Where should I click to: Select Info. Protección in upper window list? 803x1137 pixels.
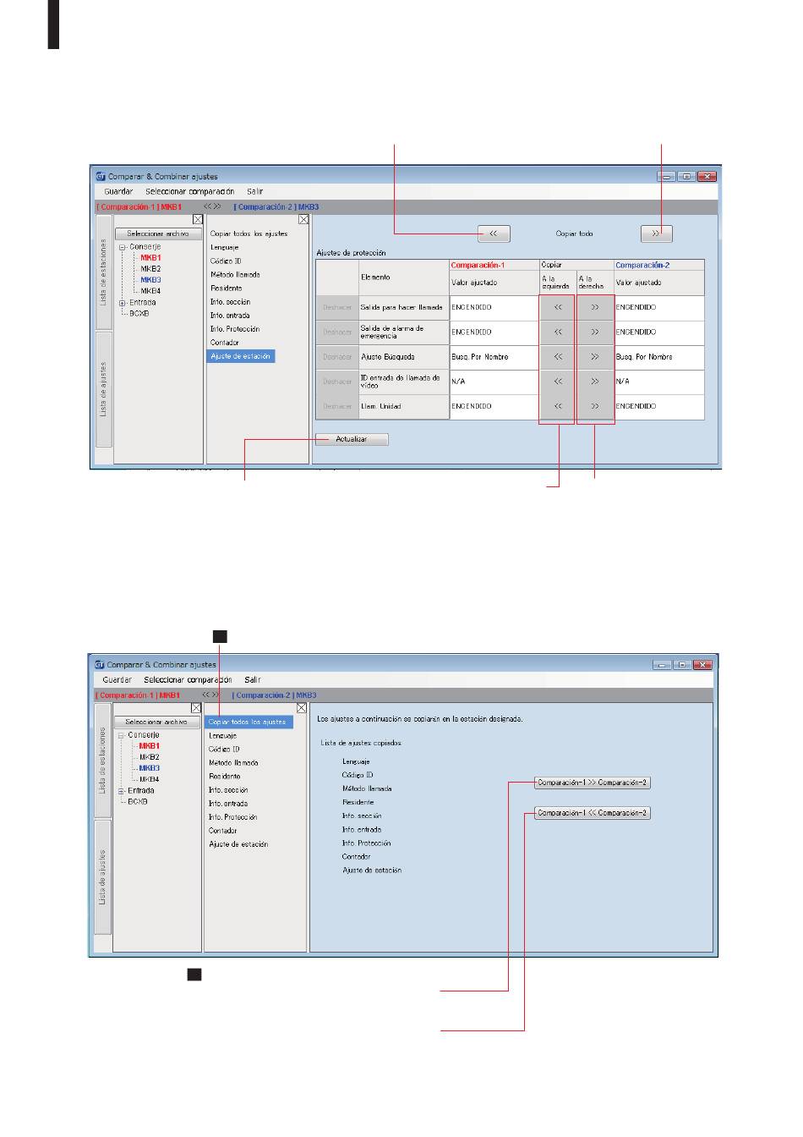click(235, 329)
